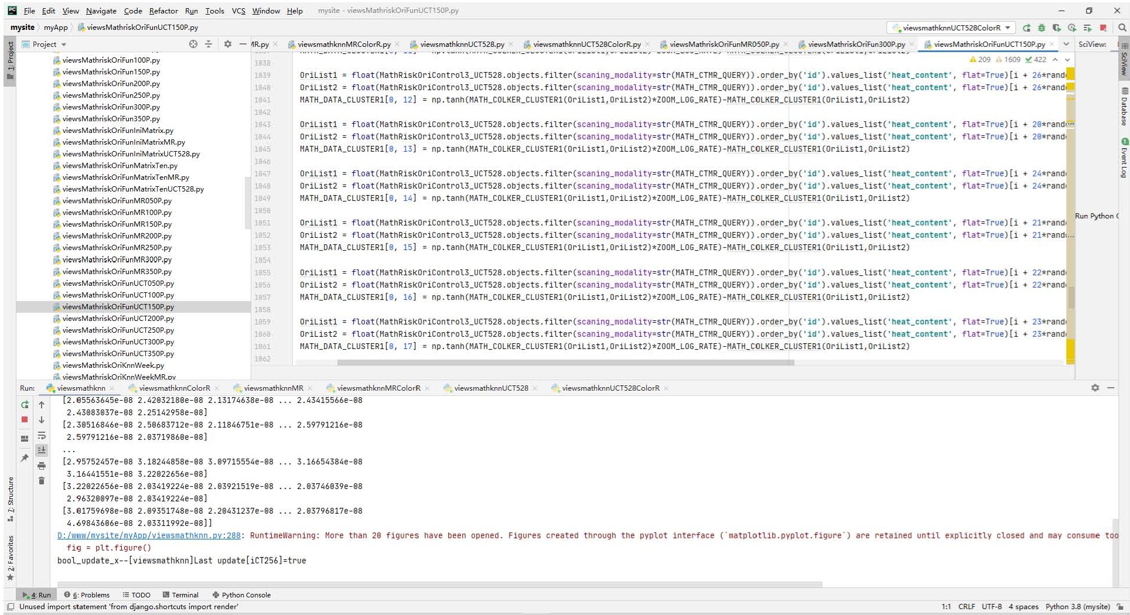Open Run panel settings gear

pyautogui.click(x=1095, y=388)
